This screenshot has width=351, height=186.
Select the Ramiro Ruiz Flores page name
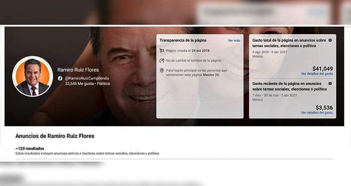(x=78, y=70)
